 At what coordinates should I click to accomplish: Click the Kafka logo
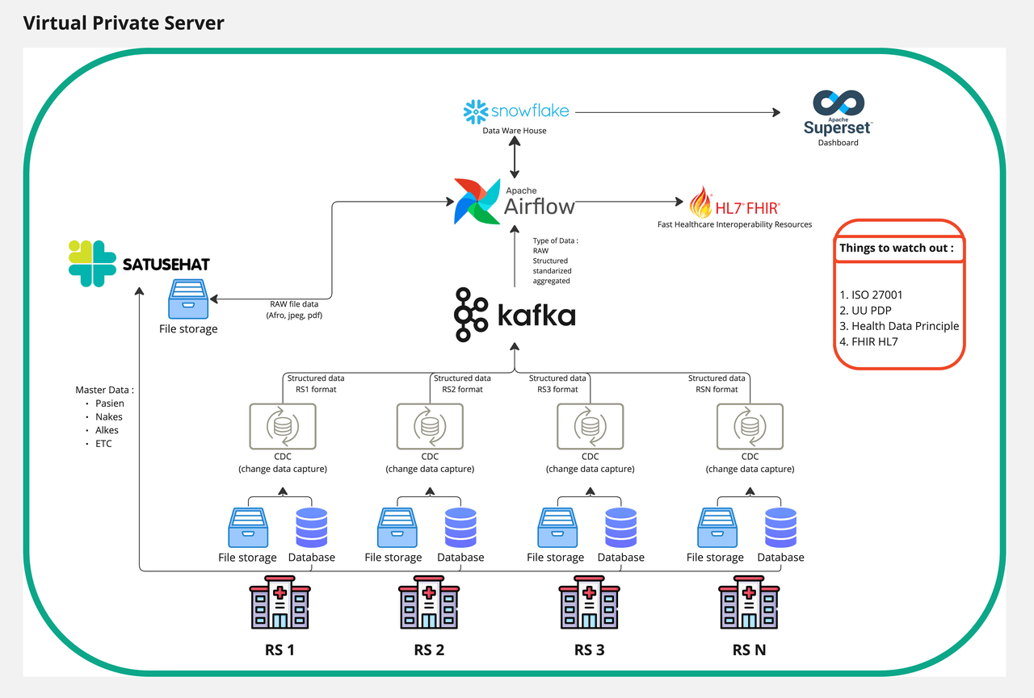pyautogui.click(x=515, y=314)
